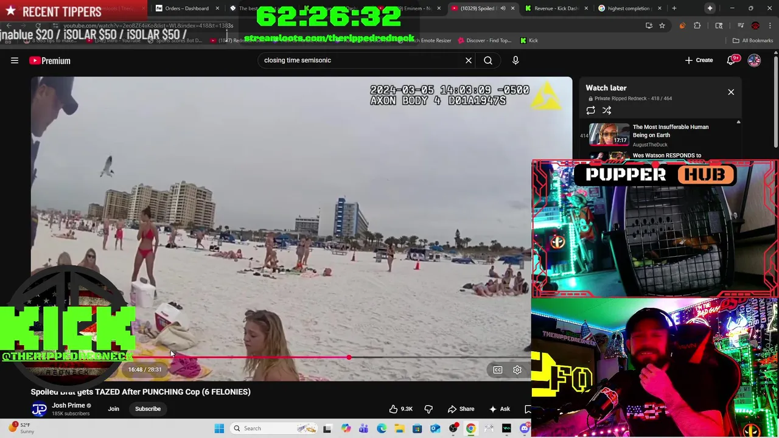The image size is (779, 438).
Task: Mute audio on the Spoiled Brat tab
Action: [x=503, y=9]
